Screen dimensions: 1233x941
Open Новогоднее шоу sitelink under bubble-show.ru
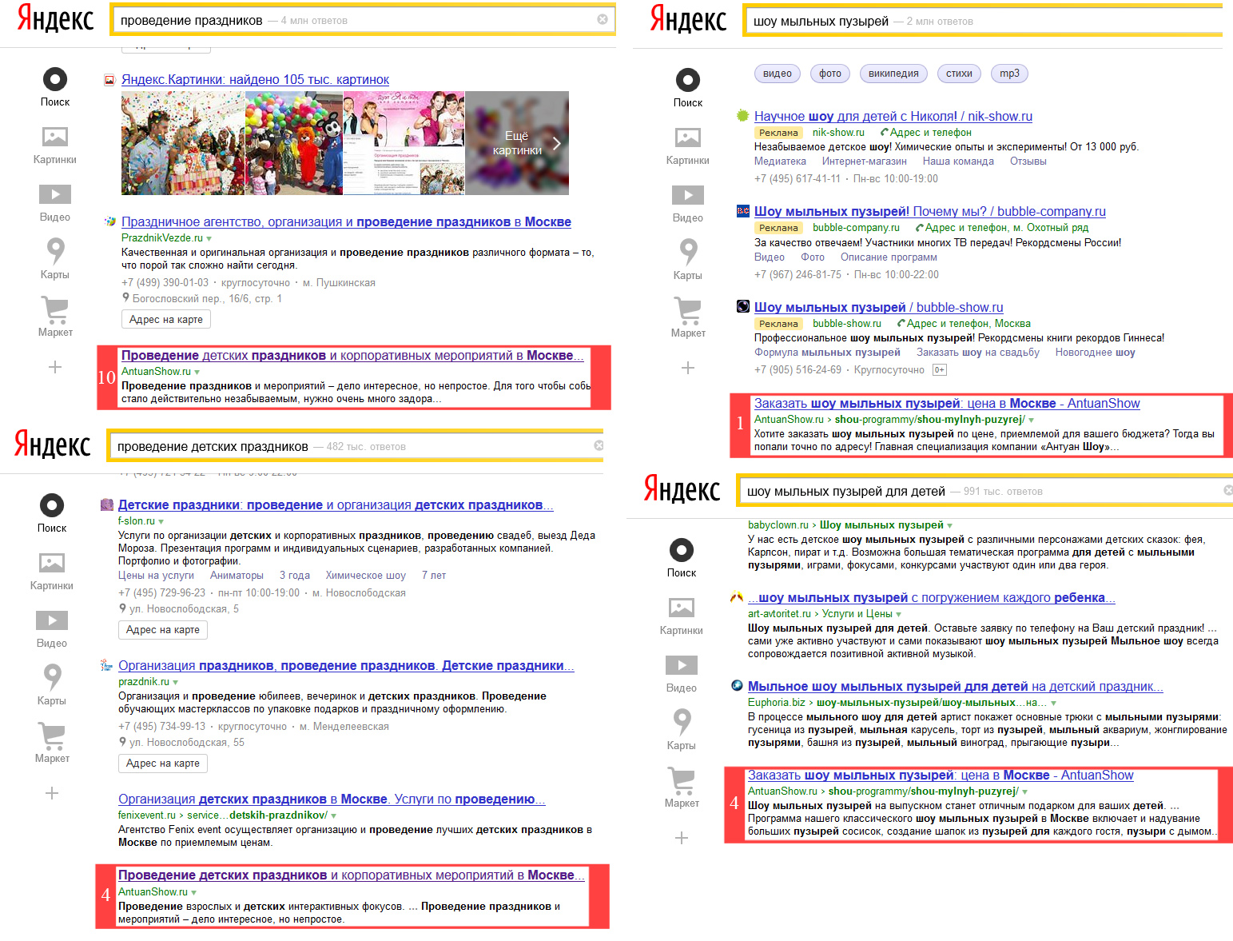[1095, 353]
